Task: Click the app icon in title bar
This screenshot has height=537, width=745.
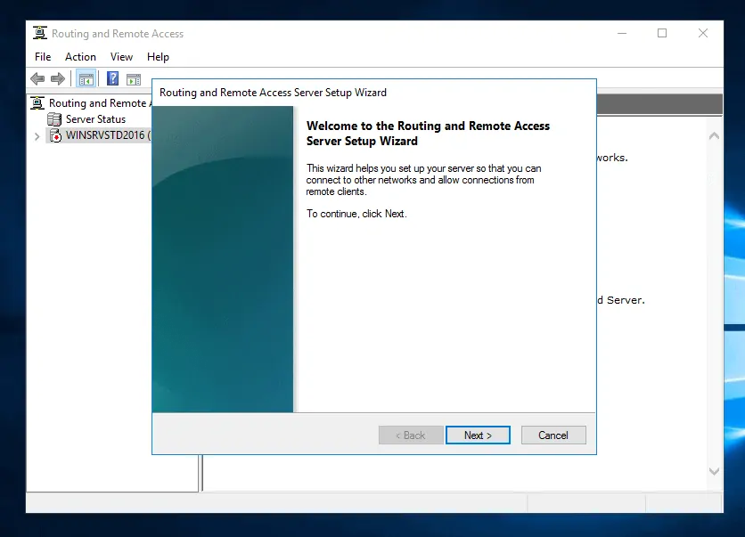Action: [x=40, y=34]
